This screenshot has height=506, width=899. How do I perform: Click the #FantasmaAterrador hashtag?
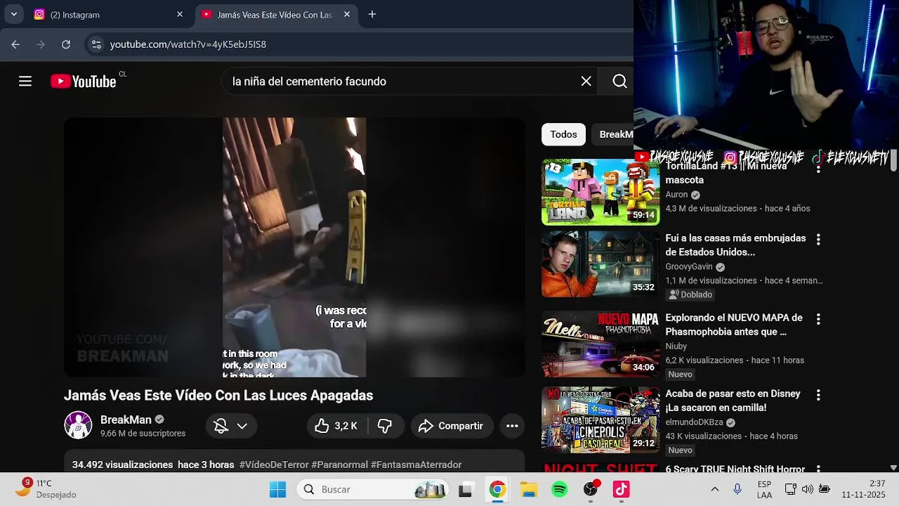(416, 465)
